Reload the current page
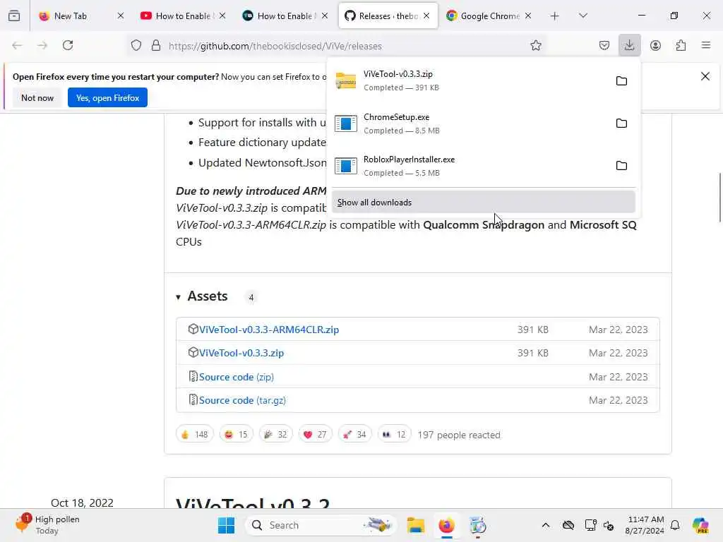Image resolution: width=723 pixels, height=542 pixels. (68, 45)
